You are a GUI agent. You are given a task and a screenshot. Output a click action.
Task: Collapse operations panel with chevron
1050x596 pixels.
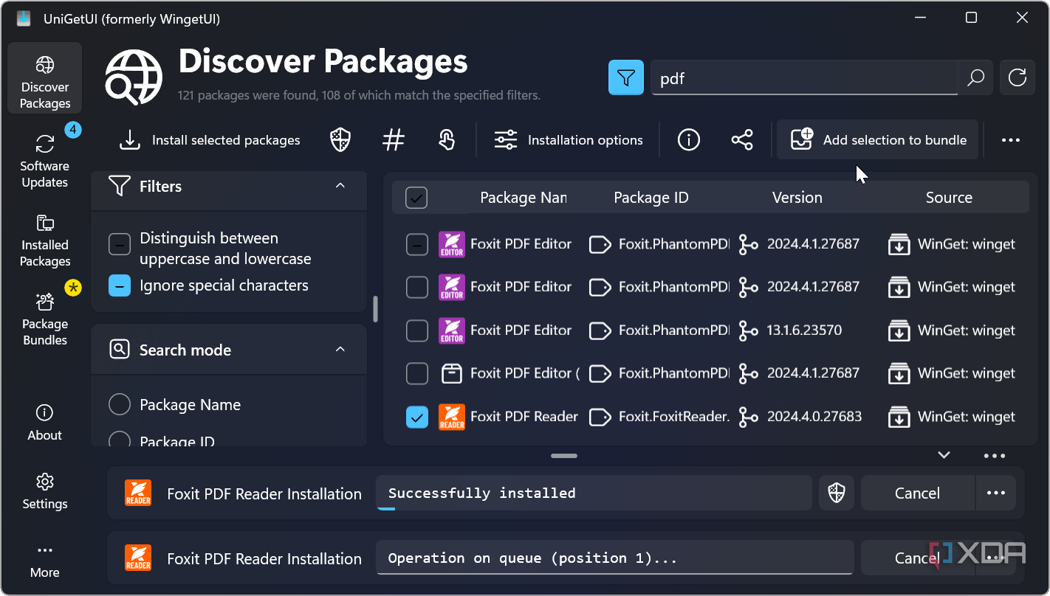[x=944, y=455]
